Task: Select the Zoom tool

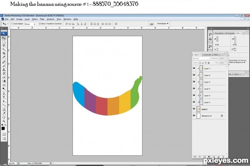Action: [x=4, y=121]
